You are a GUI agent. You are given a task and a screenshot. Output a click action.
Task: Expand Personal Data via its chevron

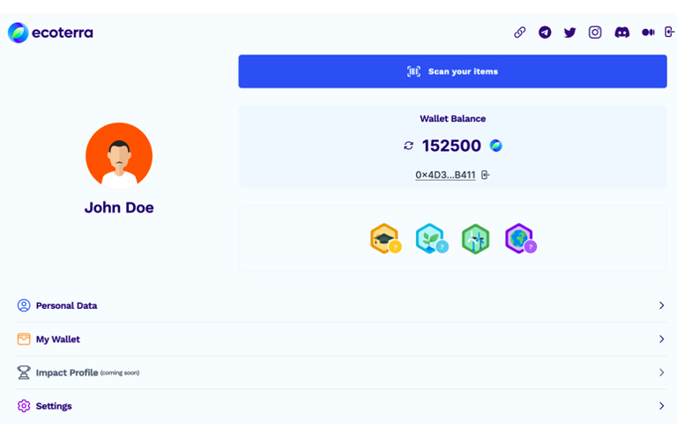661,305
